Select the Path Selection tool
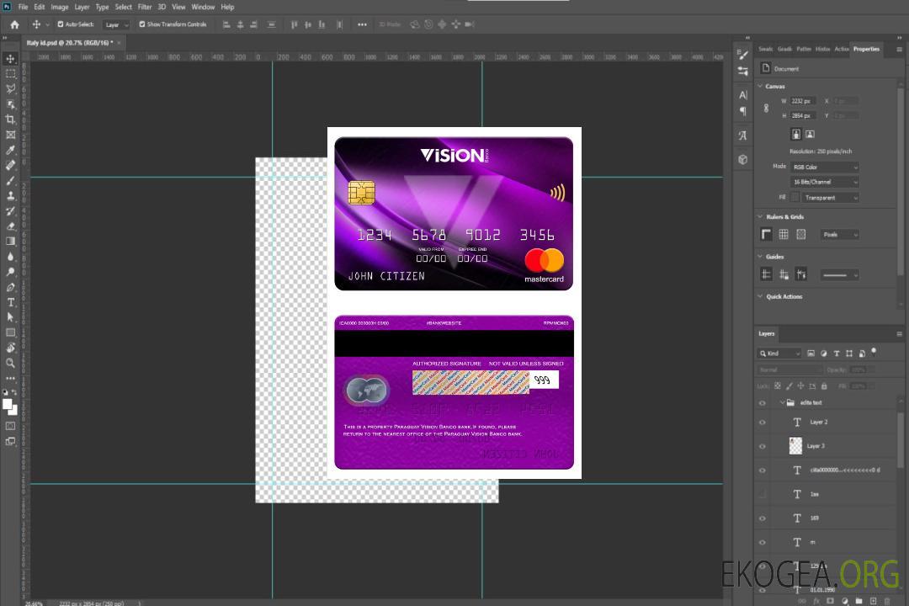This screenshot has width=909, height=606. [10, 317]
